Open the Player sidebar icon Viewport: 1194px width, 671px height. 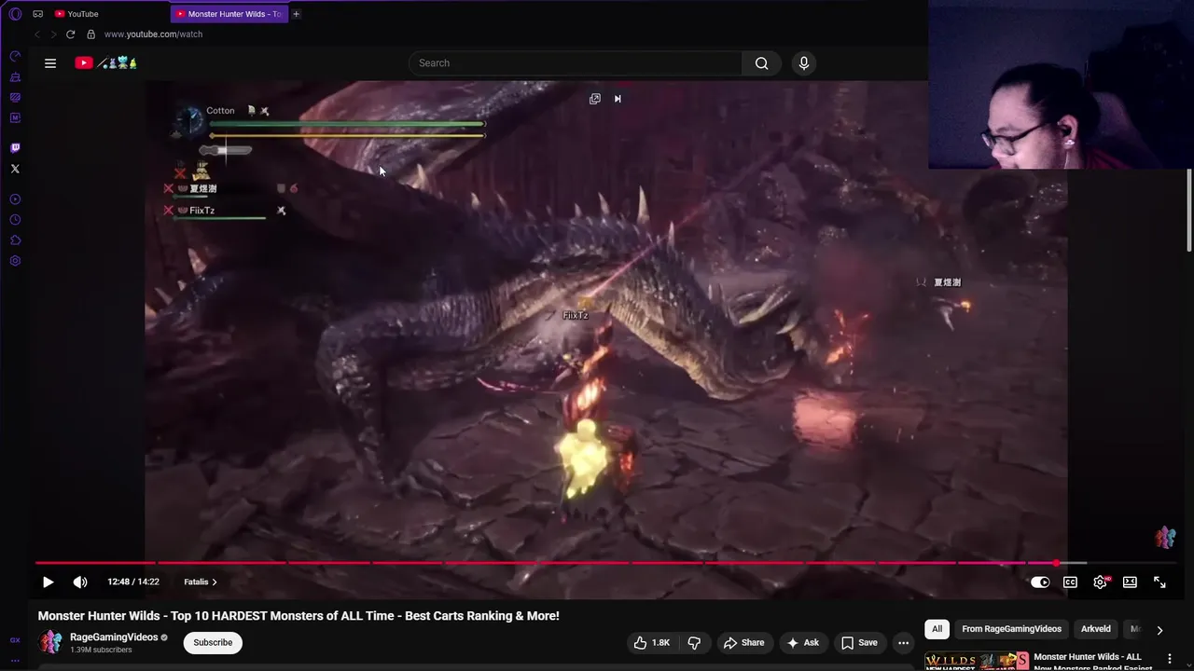click(x=15, y=199)
